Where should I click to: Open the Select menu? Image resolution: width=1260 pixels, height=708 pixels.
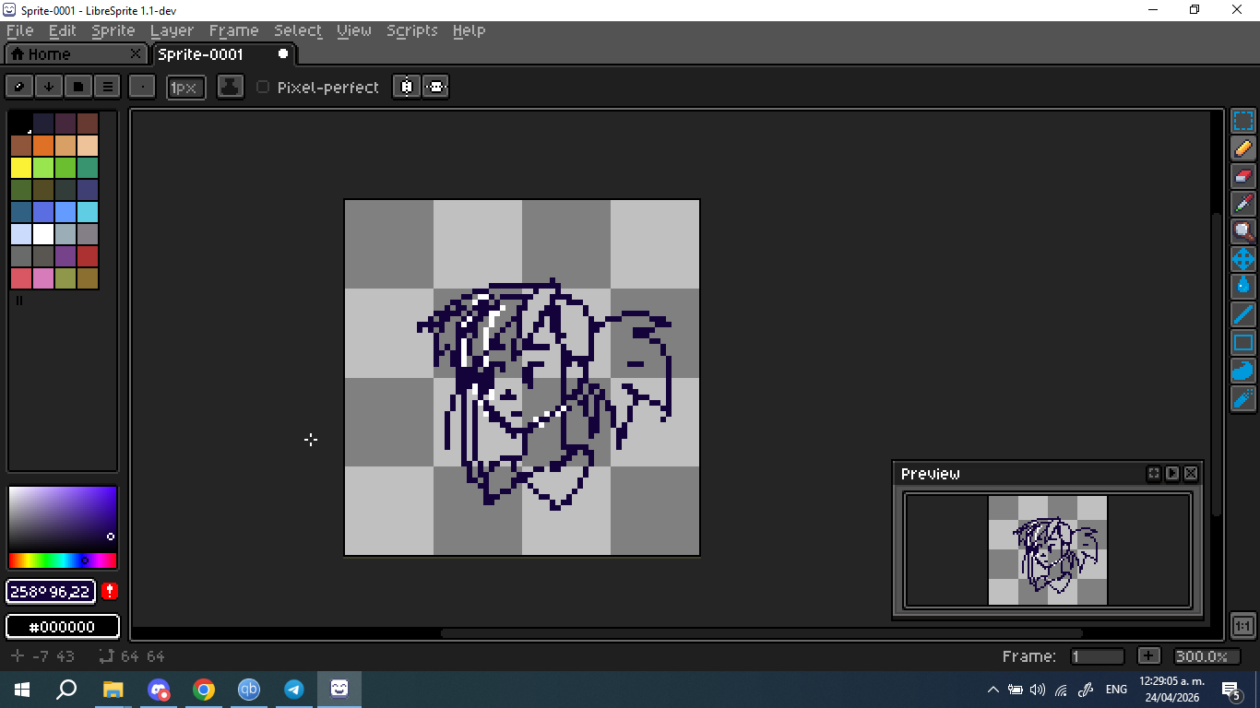(x=298, y=30)
